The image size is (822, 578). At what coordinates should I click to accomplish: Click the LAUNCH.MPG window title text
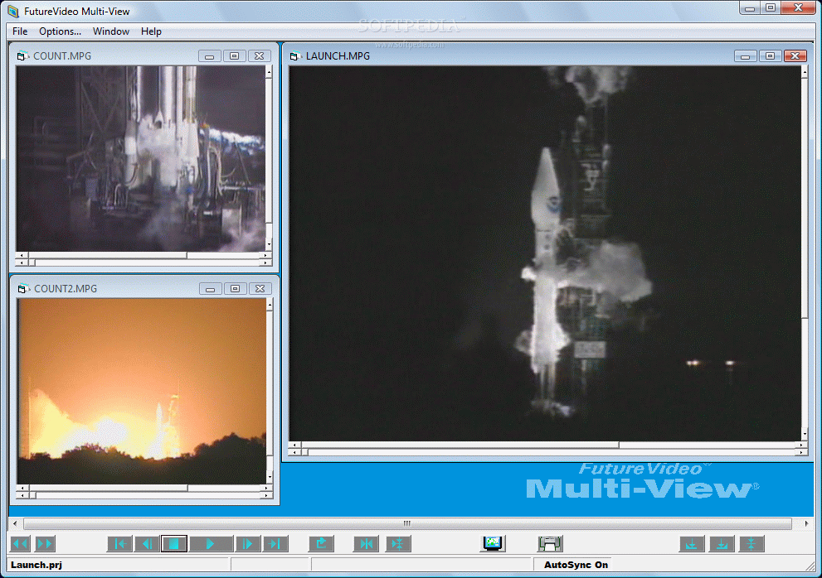338,56
